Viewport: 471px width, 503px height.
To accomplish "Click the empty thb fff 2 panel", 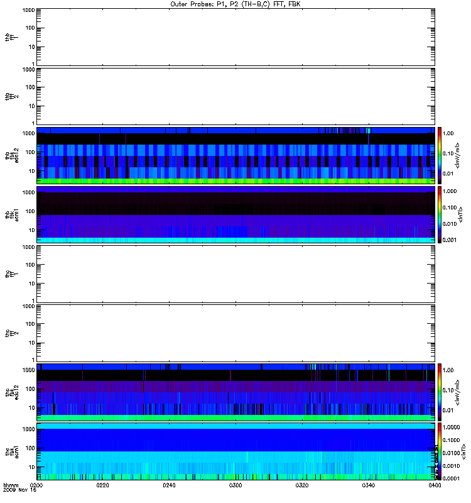I will tap(235, 97).
